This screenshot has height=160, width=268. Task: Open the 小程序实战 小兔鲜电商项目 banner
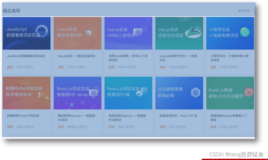(x=230, y=33)
